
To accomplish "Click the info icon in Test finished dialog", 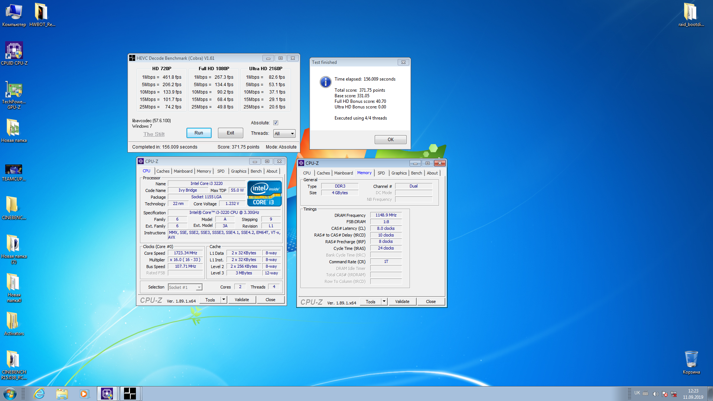I will pyautogui.click(x=325, y=82).
